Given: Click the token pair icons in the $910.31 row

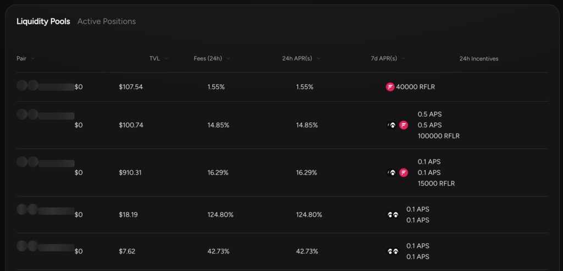Looking at the screenshot, I should coord(27,162).
